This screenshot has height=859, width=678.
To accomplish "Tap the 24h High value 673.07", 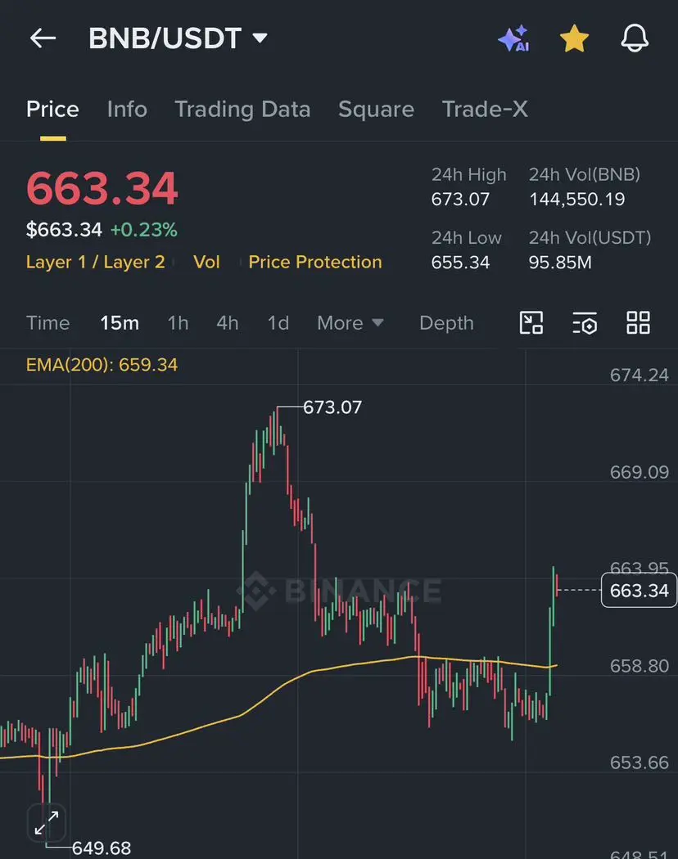I will 460,199.
